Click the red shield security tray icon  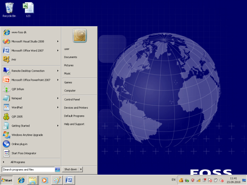click(x=193, y=180)
